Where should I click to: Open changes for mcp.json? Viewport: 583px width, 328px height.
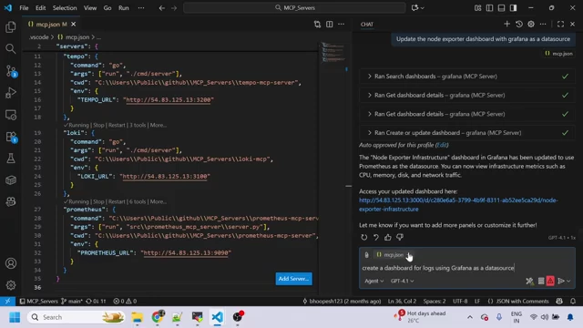[x=317, y=25]
